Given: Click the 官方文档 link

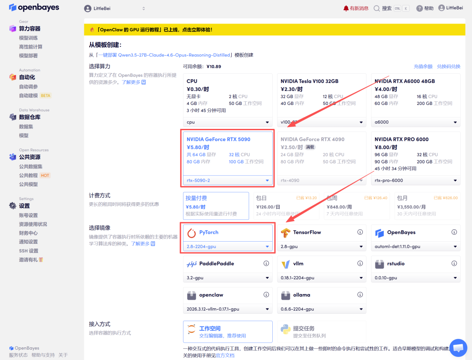Looking at the screenshot, I should [225, 356].
